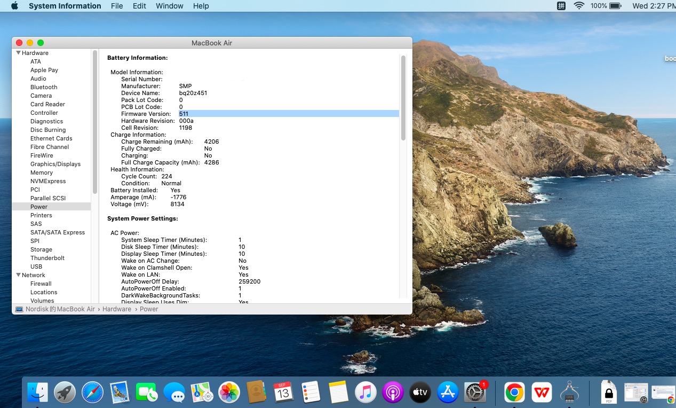676x408 pixels.
Task: Open Contacts book icon in Dock
Action: click(257, 393)
